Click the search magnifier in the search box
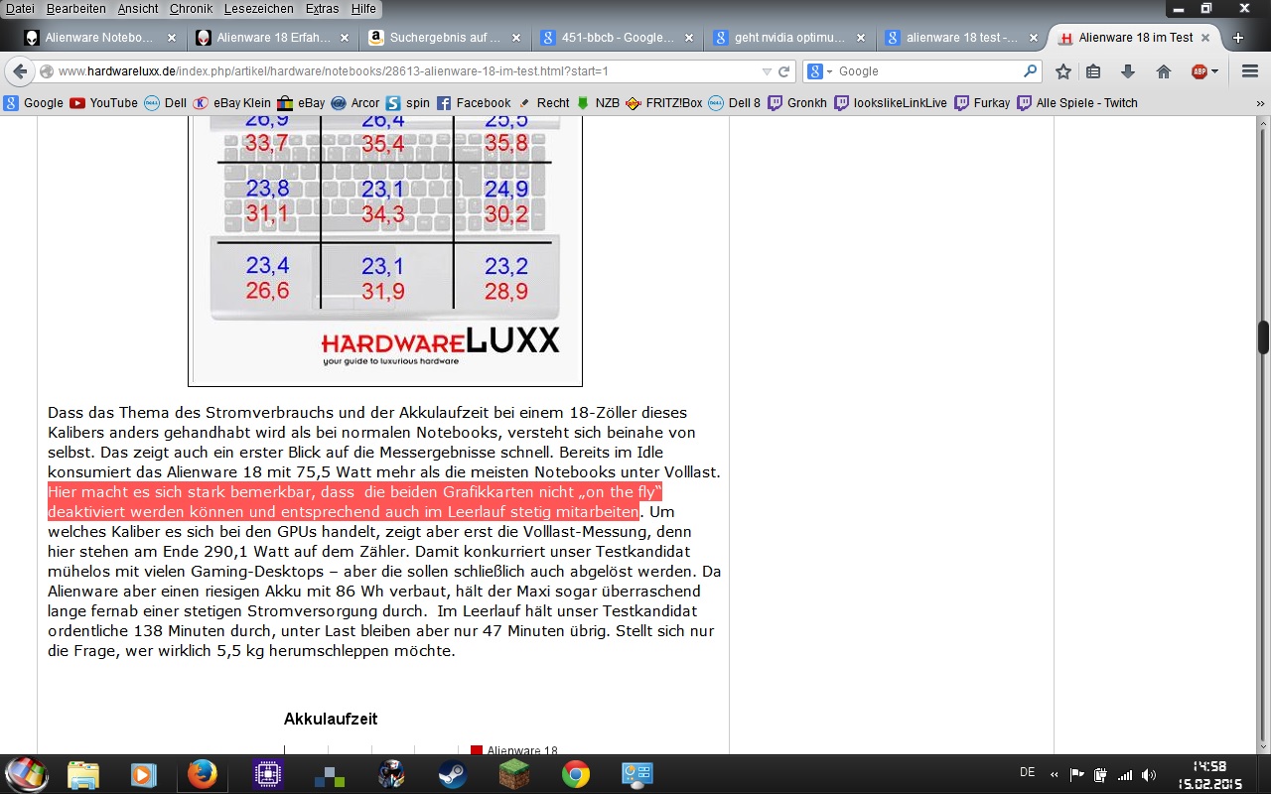The width and height of the screenshot is (1271, 794). click(x=1030, y=71)
